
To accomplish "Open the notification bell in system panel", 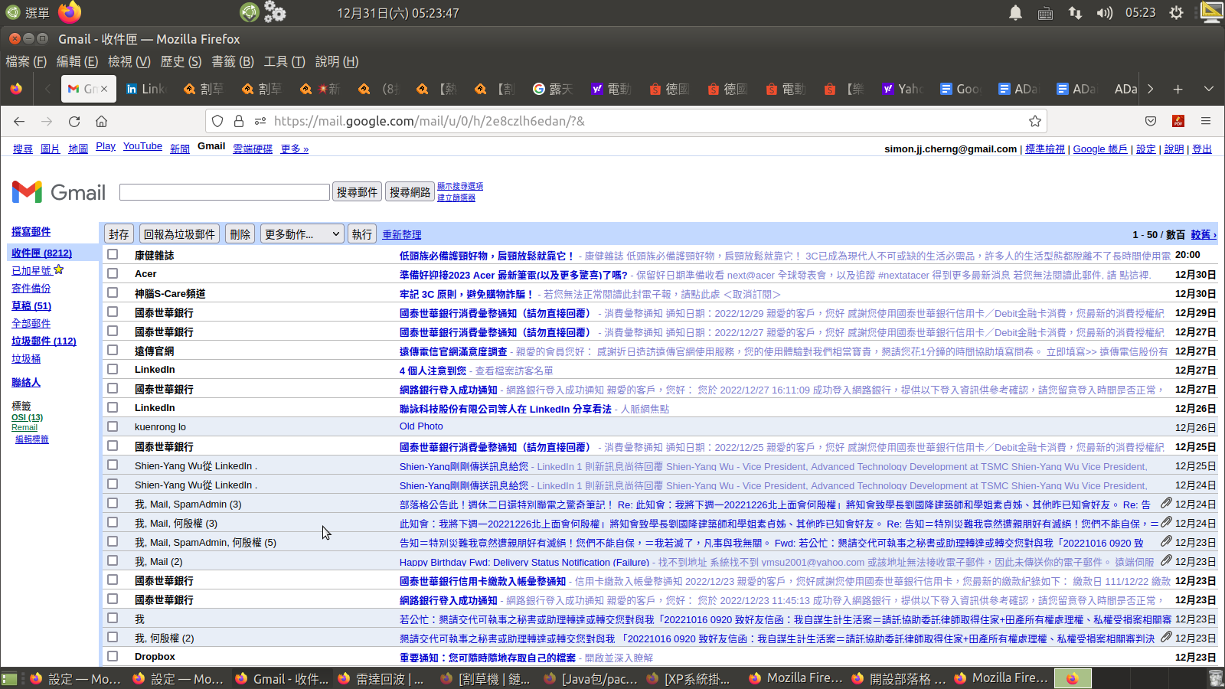I will point(1015,12).
